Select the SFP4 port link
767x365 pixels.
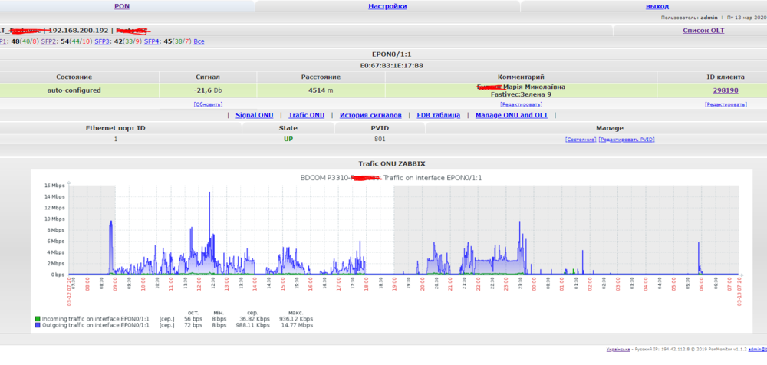152,41
